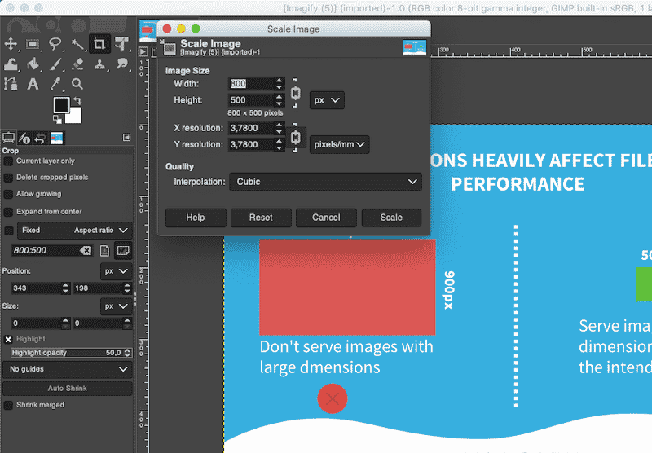Select the Text tool
Viewport: 652px width, 453px height.
pyautogui.click(x=33, y=84)
